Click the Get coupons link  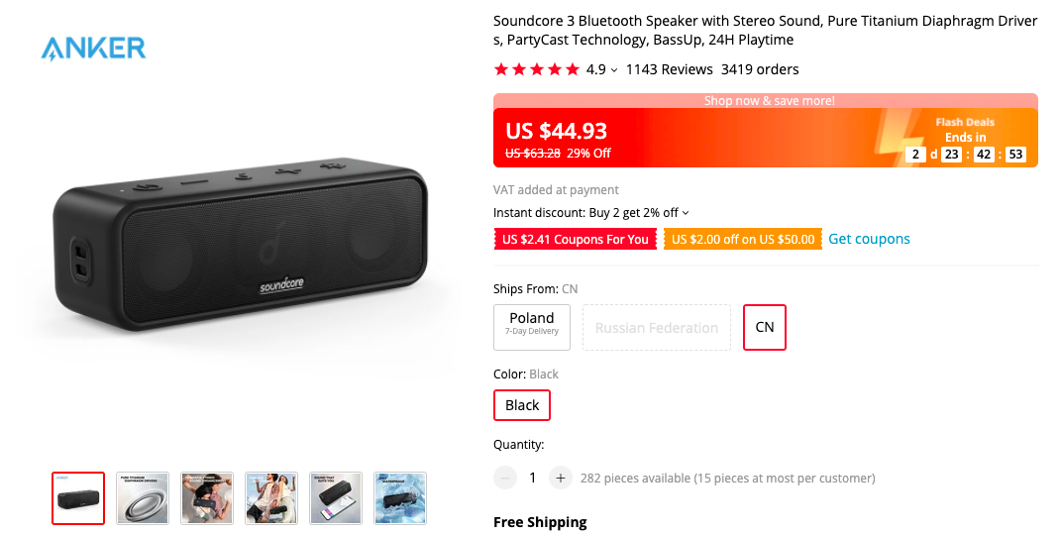870,239
